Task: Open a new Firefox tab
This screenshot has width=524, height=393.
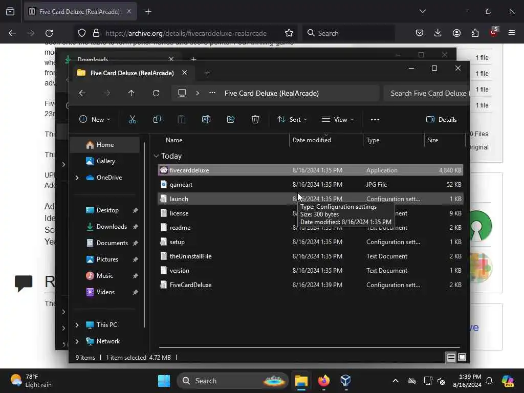Action: click(148, 12)
